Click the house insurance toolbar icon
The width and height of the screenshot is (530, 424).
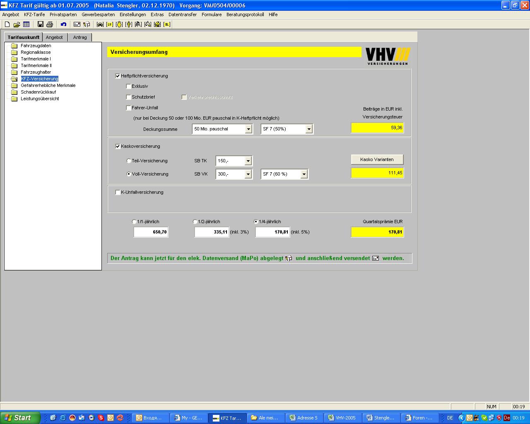[157, 24]
